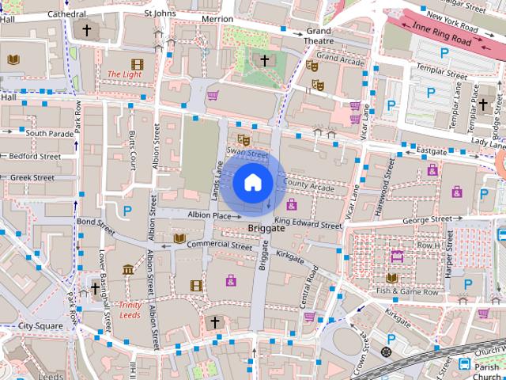Click the City Square label

pos(40,325)
